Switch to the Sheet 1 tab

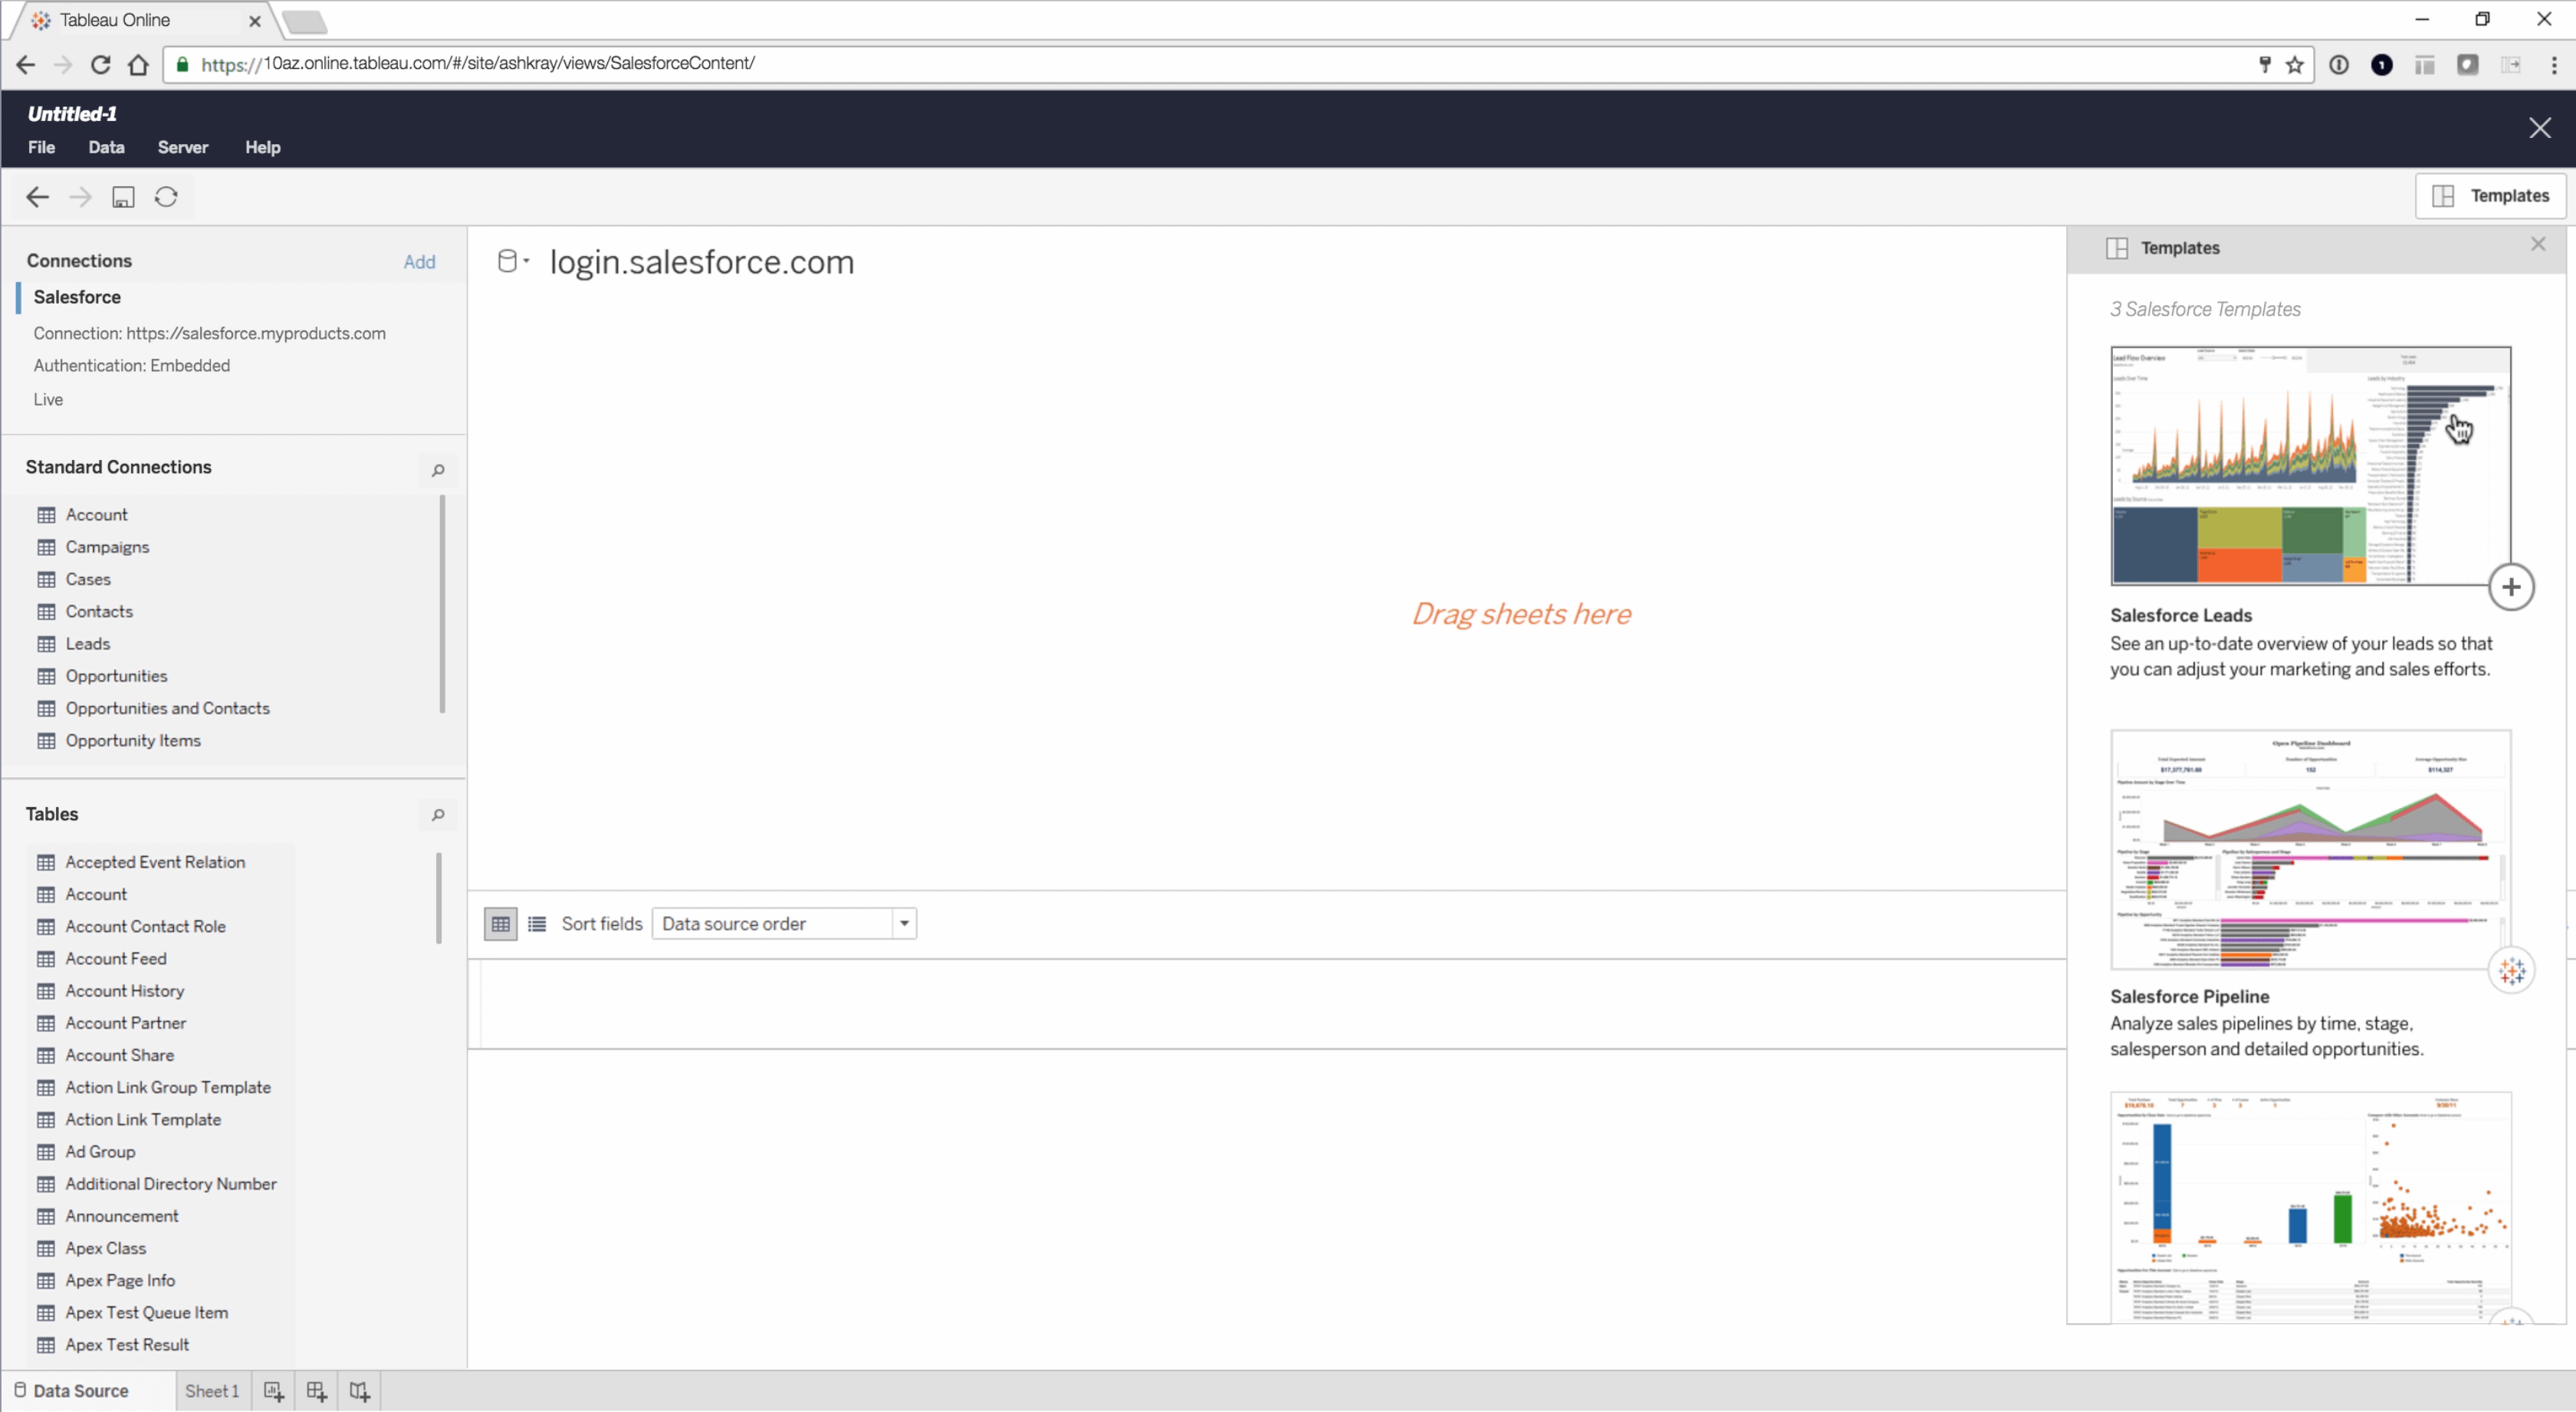(211, 1390)
